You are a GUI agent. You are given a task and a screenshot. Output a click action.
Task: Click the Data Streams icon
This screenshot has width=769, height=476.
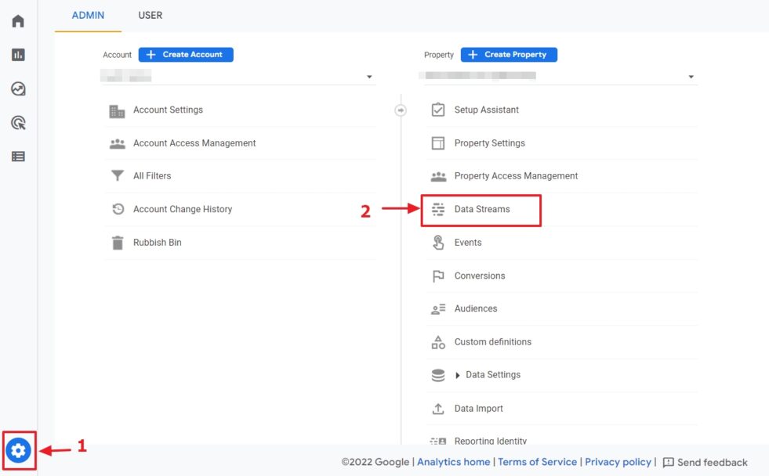pos(438,209)
